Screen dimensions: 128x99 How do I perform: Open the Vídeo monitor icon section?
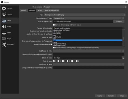pyautogui.click(x=4, y=33)
